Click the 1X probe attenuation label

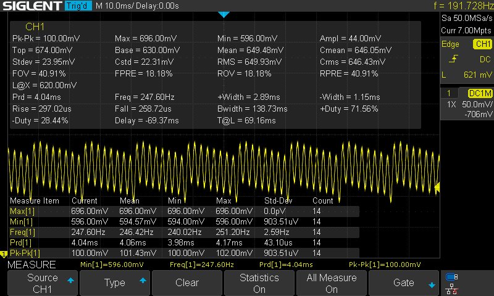(x=451, y=104)
